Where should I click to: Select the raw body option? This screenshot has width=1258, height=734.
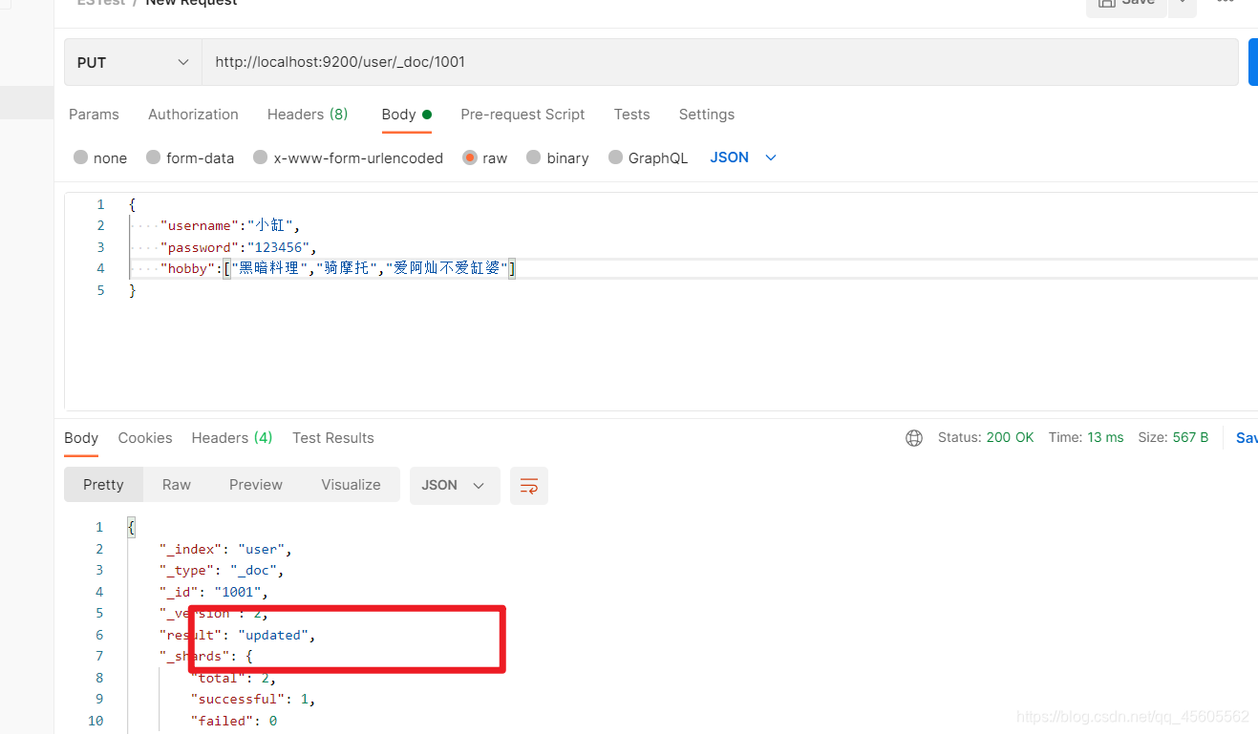coord(484,158)
